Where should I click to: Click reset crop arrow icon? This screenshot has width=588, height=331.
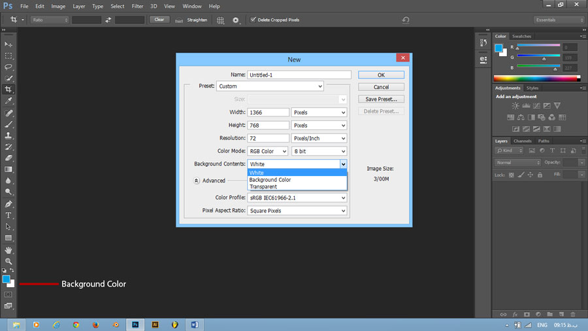point(405,20)
